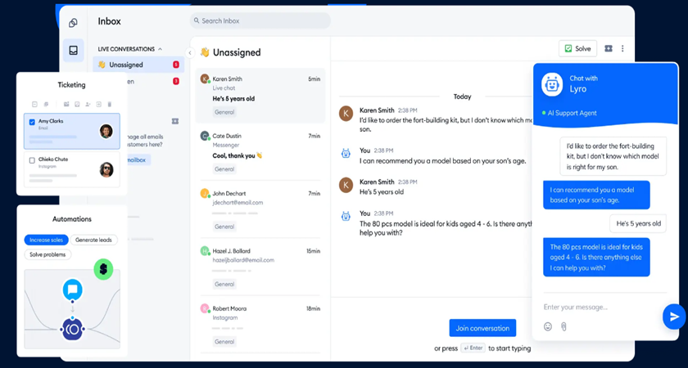This screenshot has width=688, height=368.
Task: Click the paperclip attachment icon in Lyro chat
Action: [x=564, y=326]
